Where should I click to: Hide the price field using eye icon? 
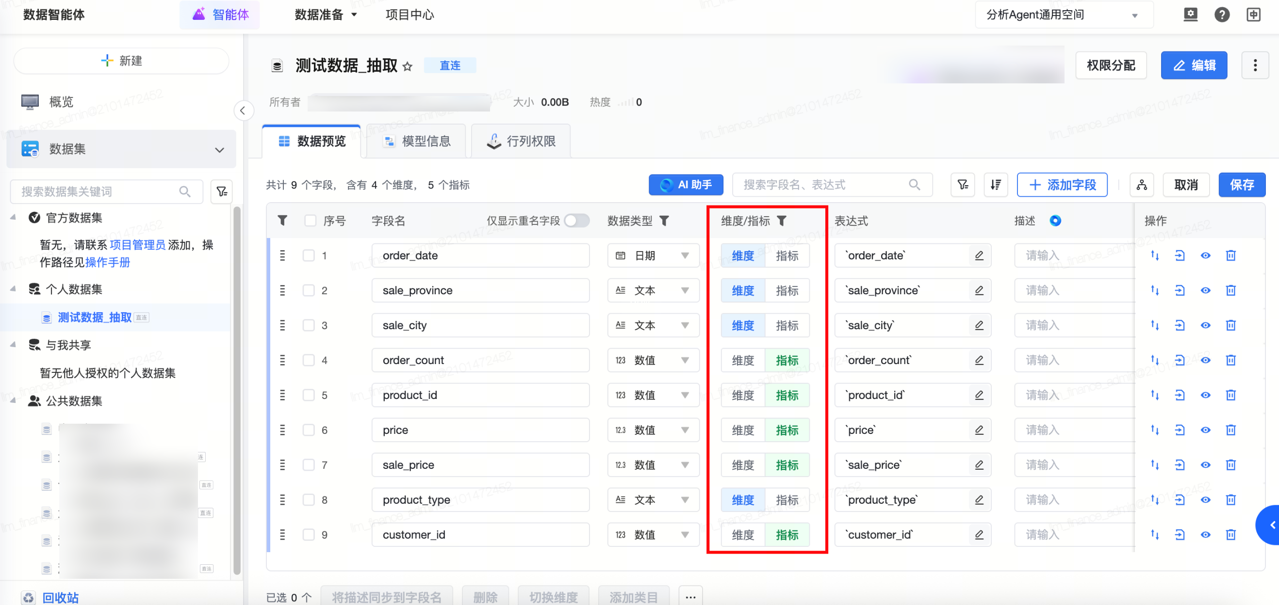click(x=1205, y=430)
